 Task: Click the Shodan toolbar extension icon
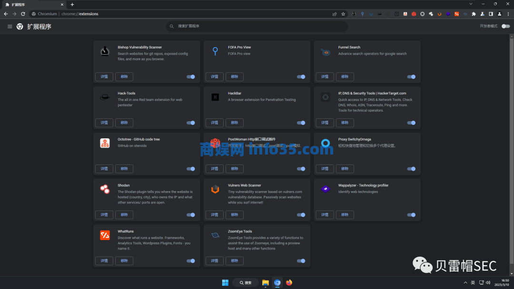click(431, 14)
